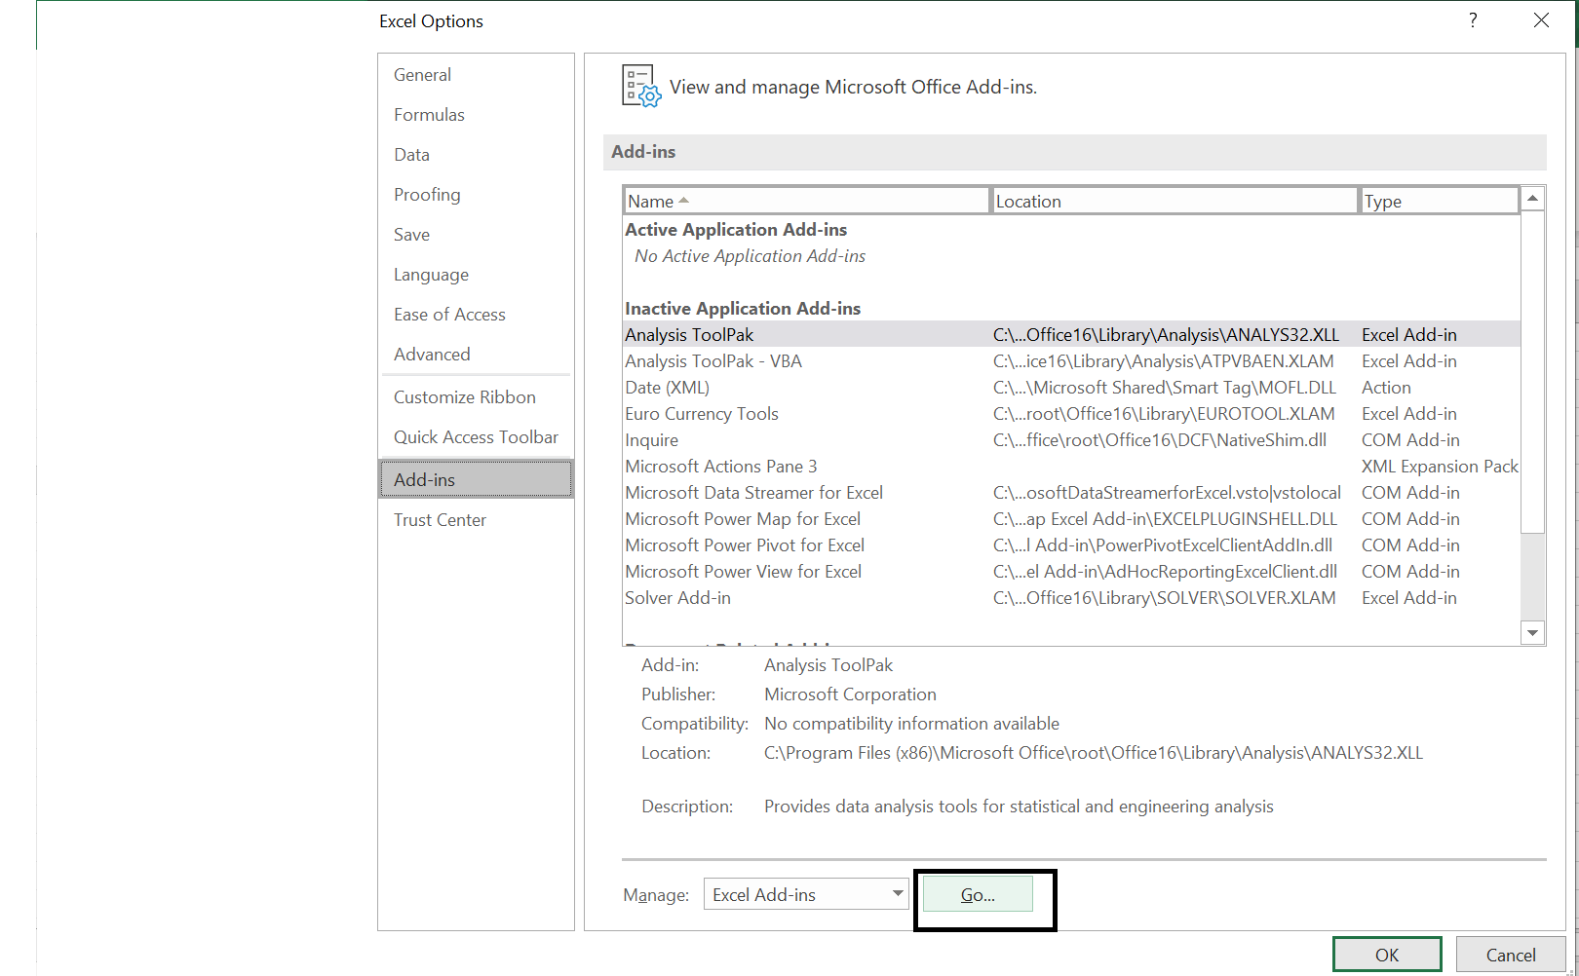Select Quick Access Toolbar category
Image resolution: width=1579 pixels, height=976 pixels.
[476, 437]
